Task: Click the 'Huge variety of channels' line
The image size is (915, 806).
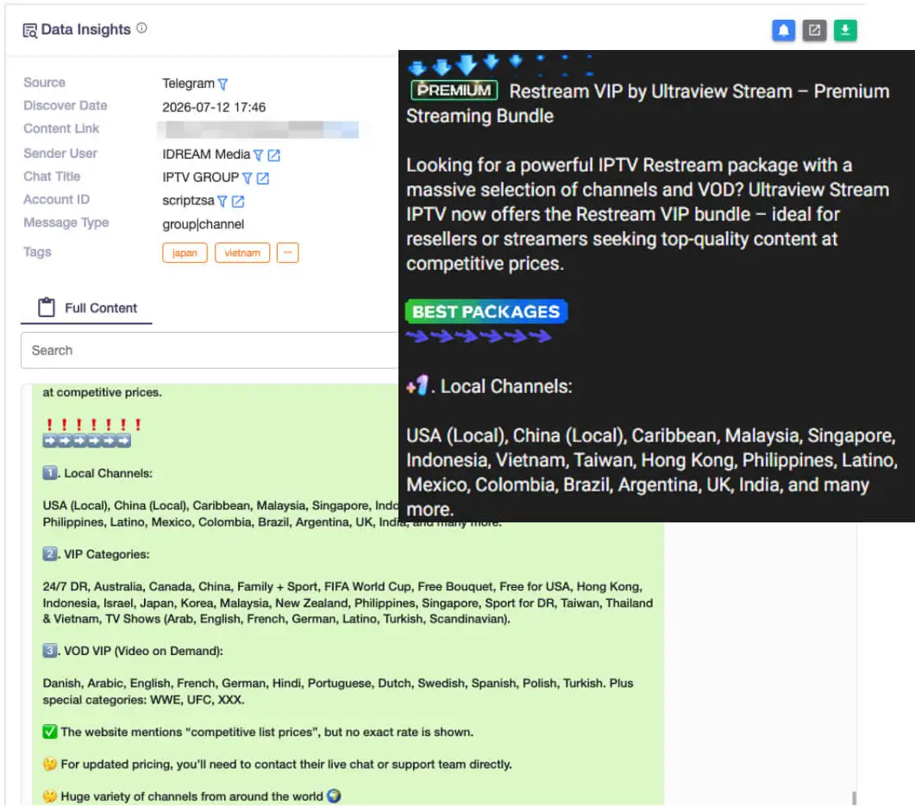Action: (192, 796)
